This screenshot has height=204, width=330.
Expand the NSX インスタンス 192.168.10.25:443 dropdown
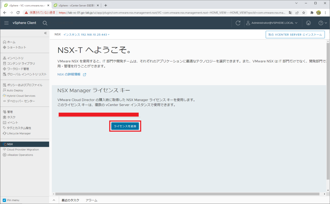coord(86,35)
